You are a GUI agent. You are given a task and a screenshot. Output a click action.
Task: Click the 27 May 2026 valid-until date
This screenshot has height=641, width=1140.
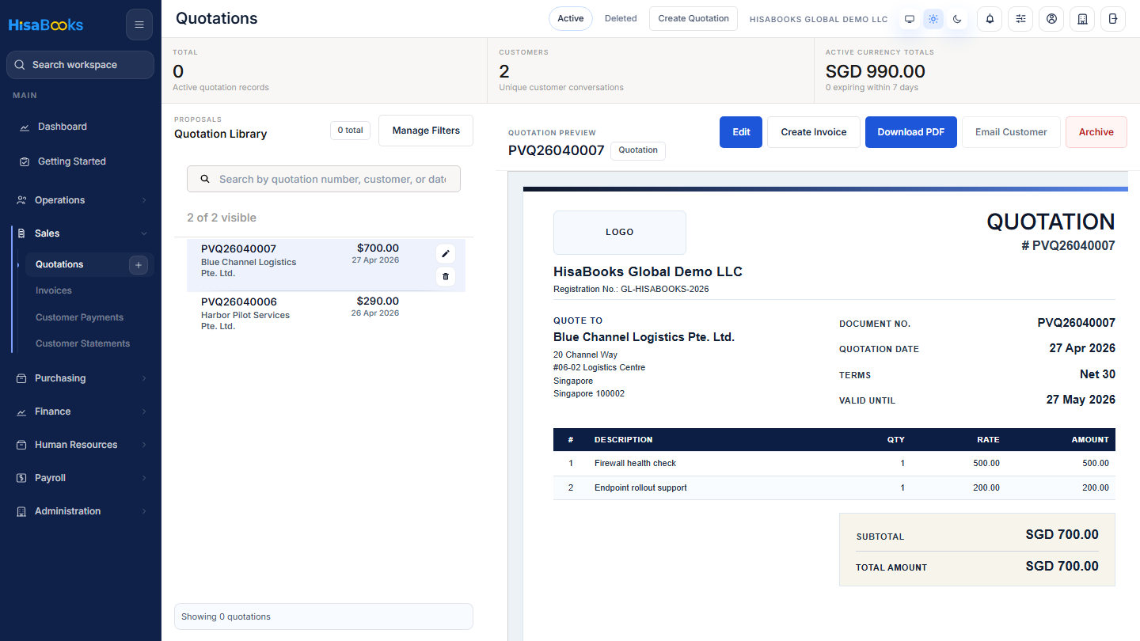1081,400
